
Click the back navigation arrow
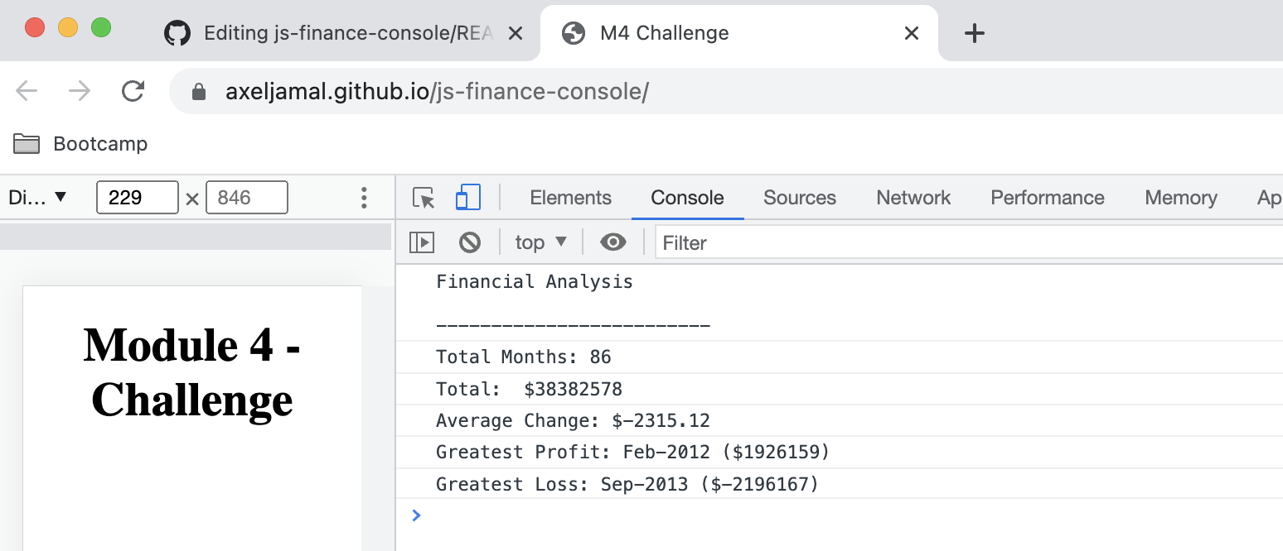click(x=26, y=91)
